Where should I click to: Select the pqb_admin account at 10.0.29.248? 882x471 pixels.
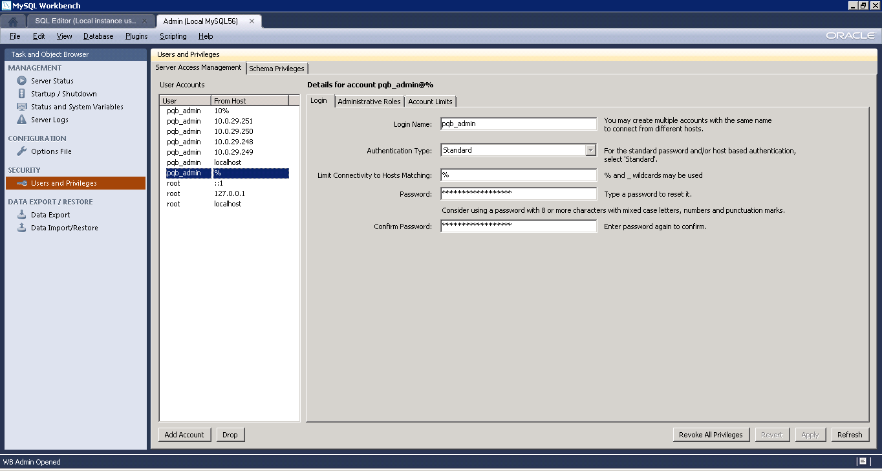coord(227,142)
